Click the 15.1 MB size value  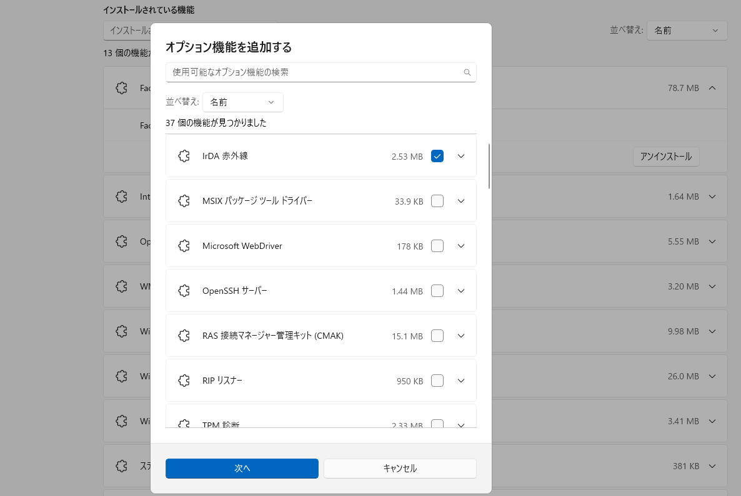click(x=407, y=336)
